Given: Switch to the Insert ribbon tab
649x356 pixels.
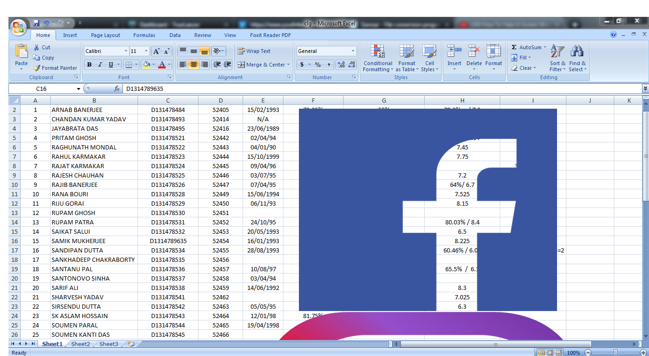Looking at the screenshot, I should 70,35.
